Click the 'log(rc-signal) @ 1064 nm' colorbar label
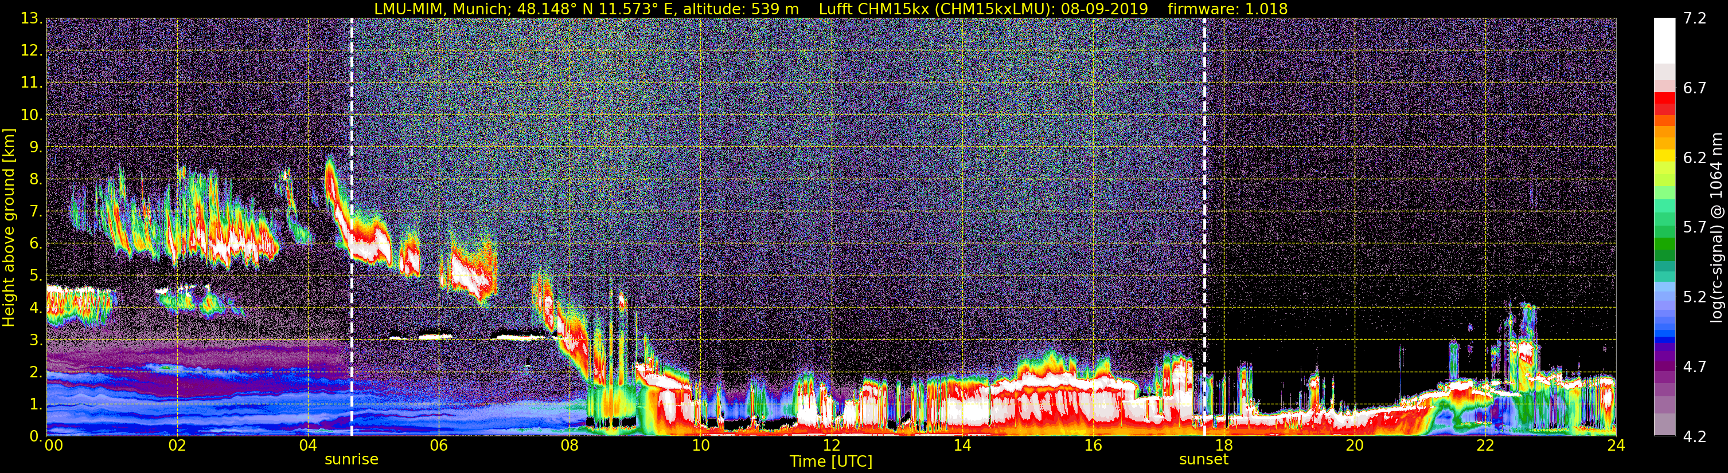1728x473 pixels. pyautogui.click(x=1716, y=227)
